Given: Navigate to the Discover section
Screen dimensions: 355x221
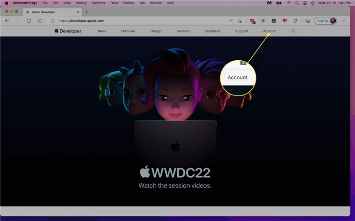Looking at the screenshot, I should (128, 31).
